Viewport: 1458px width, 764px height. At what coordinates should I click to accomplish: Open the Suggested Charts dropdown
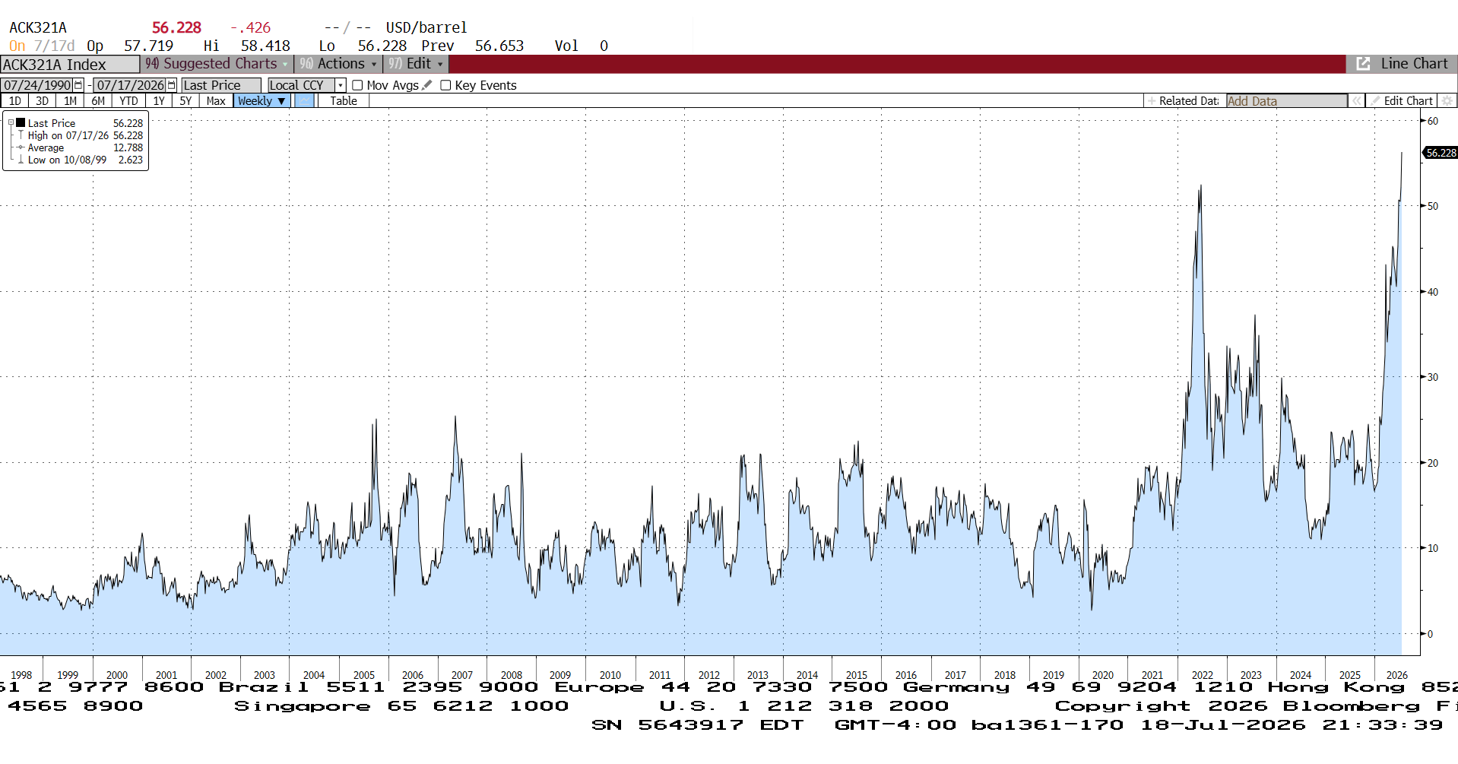(217, 64)
